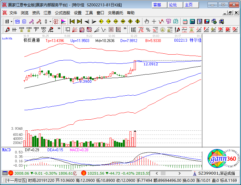
Task: Click the scrollbar right arrow button
Action: 179,173
